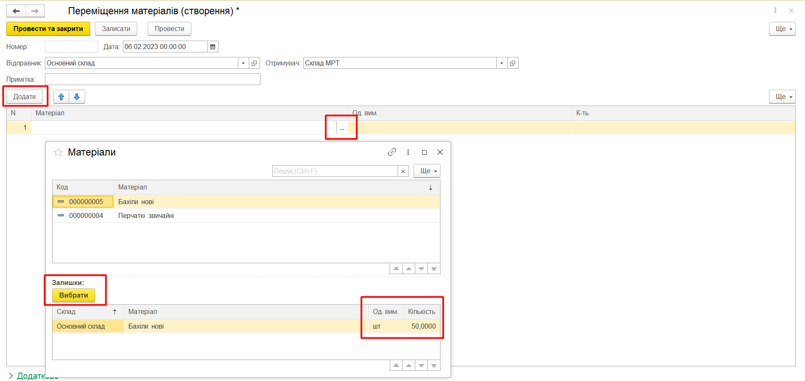Clear the search field in Матеріали
The height and width of the screenshot is (381, 805).
pos(403,171)
